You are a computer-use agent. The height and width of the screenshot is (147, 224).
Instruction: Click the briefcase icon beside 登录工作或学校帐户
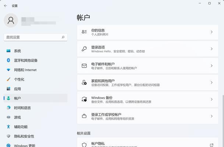coord(84,116)
